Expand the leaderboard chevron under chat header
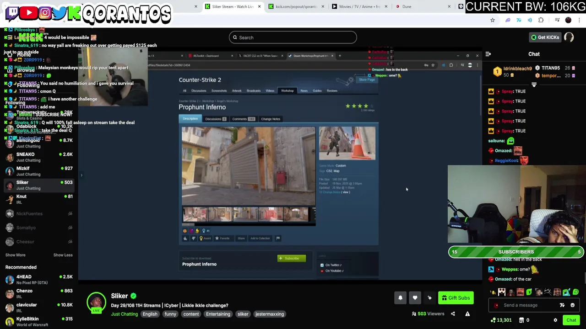Screen dimensions: 586x329 point(534,85)
